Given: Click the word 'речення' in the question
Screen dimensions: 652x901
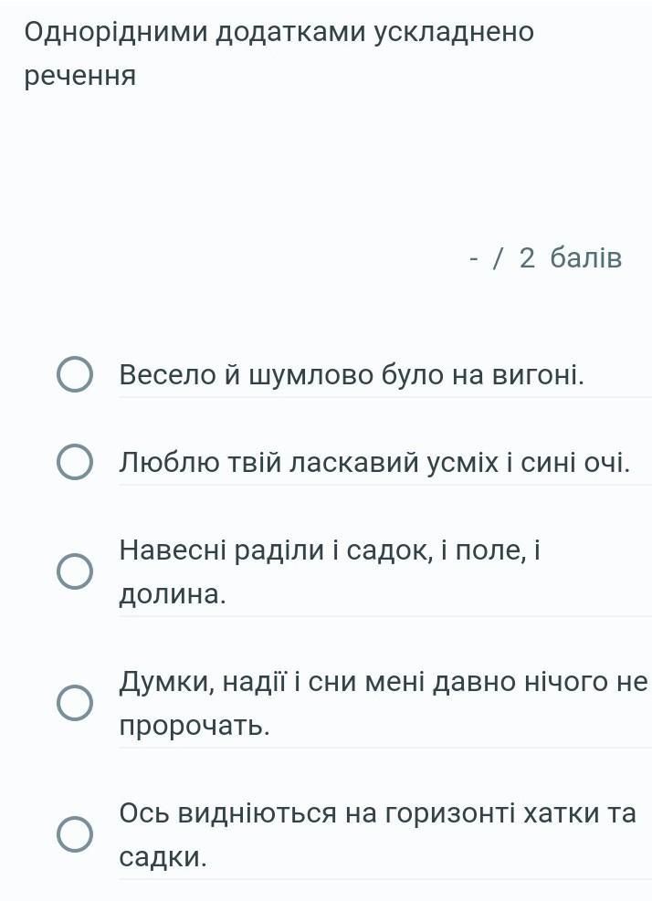Looking at the screenshot, I should click(80, 76).
